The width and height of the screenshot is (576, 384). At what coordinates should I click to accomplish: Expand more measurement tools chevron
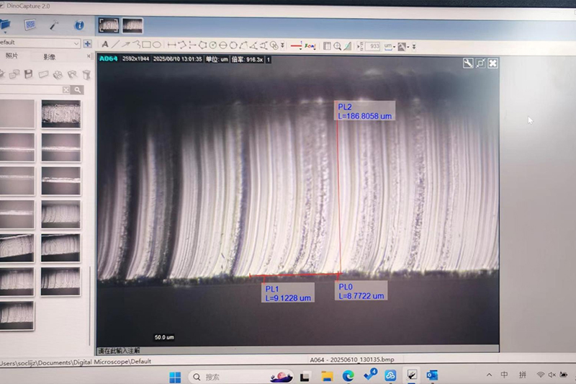click(x=282, y=45)
